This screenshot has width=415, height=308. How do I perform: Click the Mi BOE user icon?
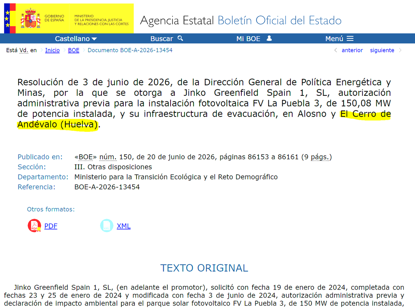[x=269, y=38]
